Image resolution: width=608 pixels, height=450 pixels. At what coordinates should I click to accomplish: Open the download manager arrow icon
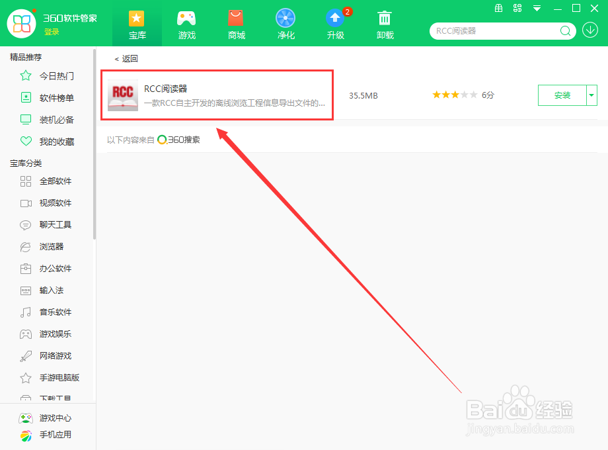(589, 30)
